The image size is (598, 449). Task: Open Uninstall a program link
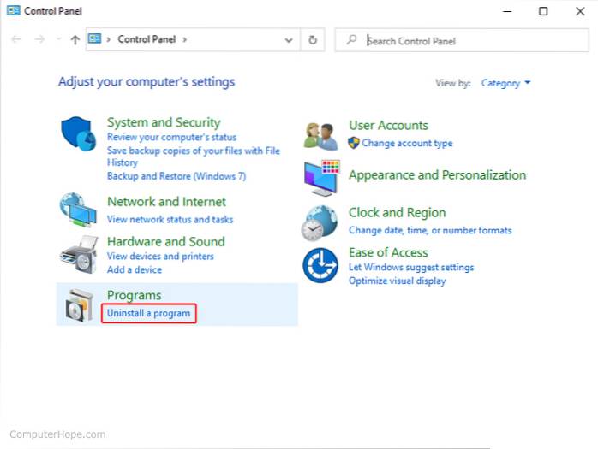tap(148, 314)
